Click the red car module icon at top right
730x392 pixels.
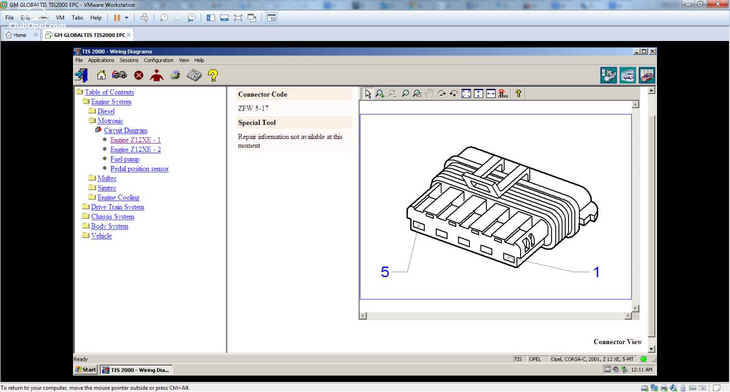(647, 75)
